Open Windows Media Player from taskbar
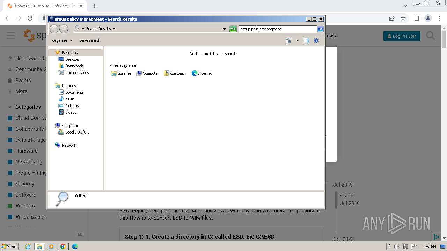The height and width of the screenshot is (251, 447). click(x=51, y=246)
